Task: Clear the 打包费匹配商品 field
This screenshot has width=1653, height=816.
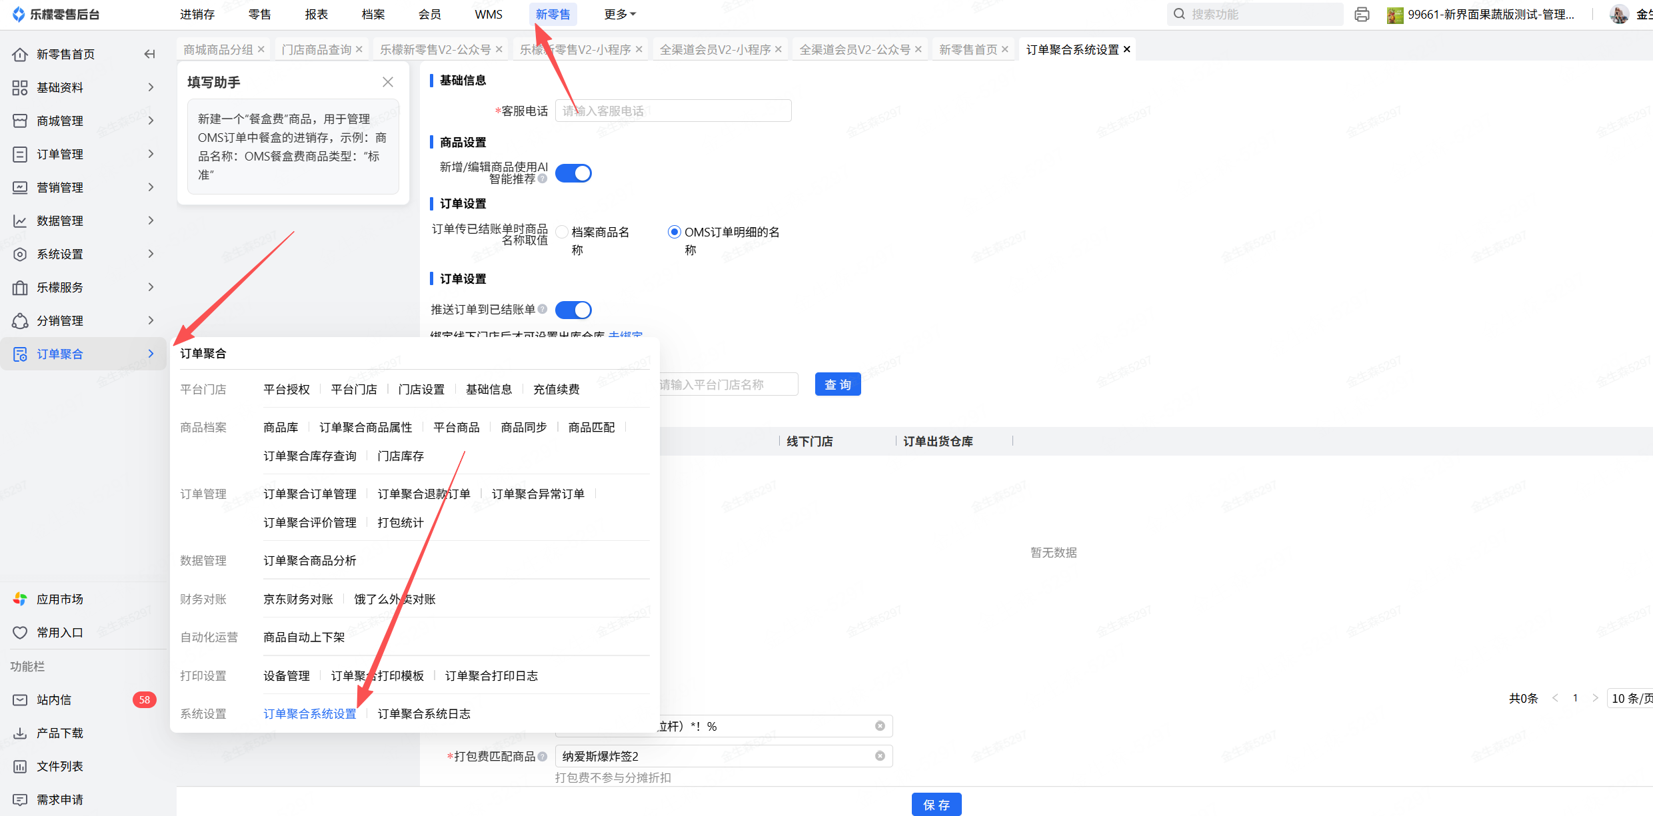Action: click(880, 756)
